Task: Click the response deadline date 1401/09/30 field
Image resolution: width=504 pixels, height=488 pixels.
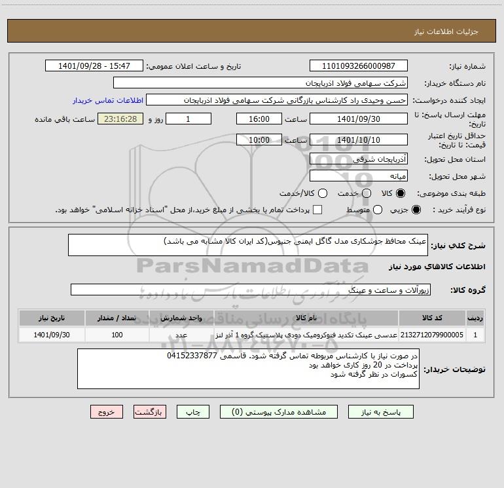Action: pyautogui.click(x=359, y=119)
